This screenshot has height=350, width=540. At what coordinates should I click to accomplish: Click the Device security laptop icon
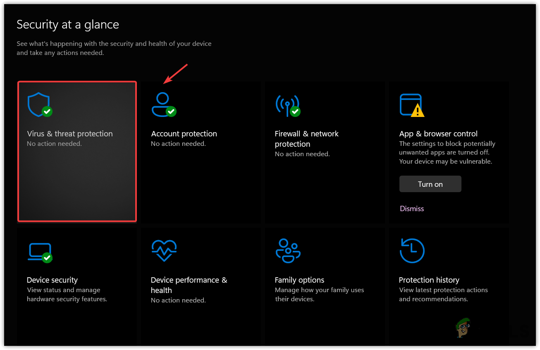(40, 251)
